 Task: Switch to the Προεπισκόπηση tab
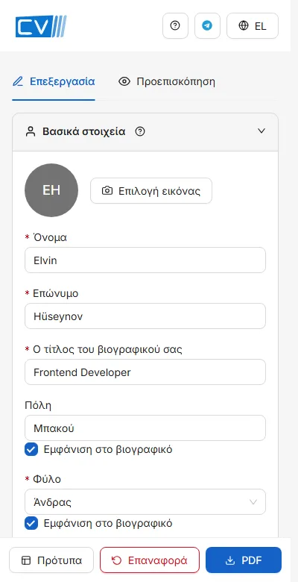click(167, 81)
